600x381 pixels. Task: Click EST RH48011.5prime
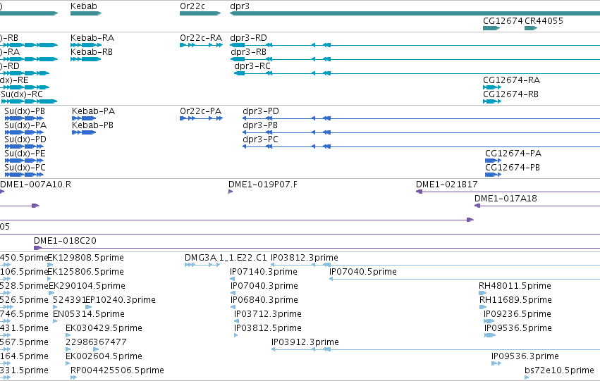pyautogui.click(x=482, y=293)
